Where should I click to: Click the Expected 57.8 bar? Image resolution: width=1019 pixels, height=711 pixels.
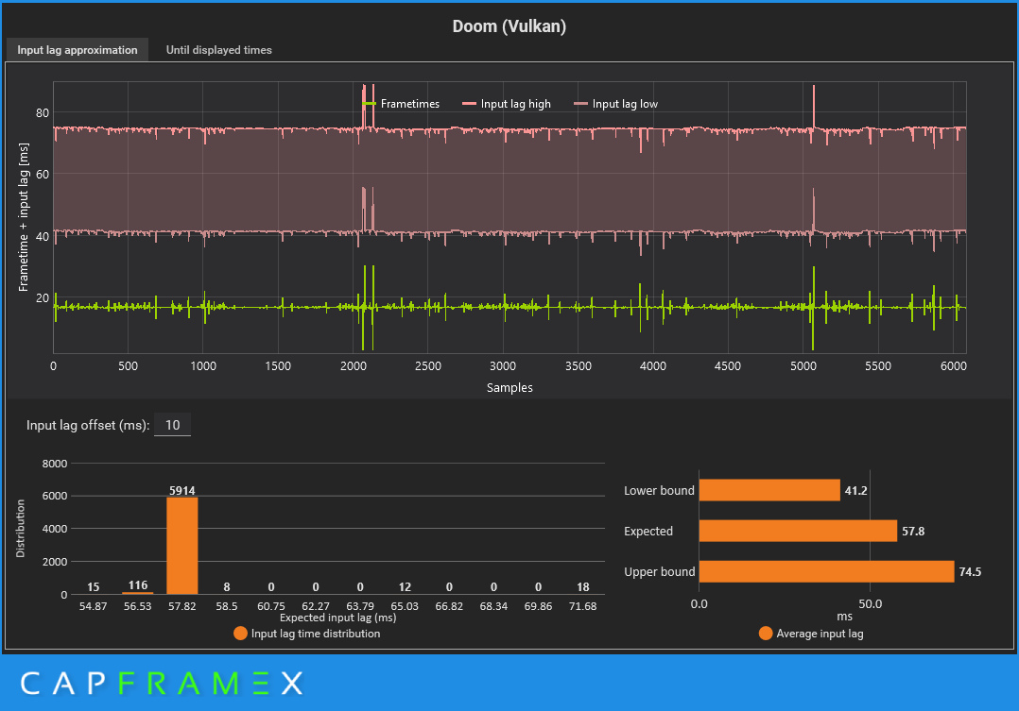tap(798, 531)
